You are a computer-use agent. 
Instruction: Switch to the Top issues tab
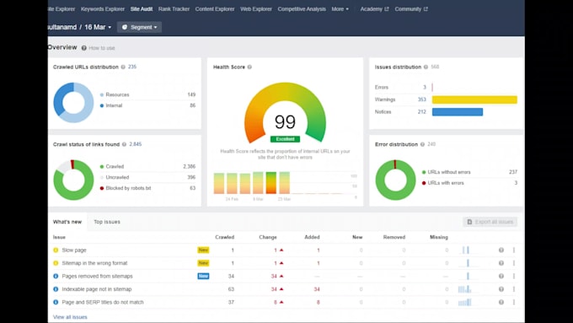coord(107,222)
